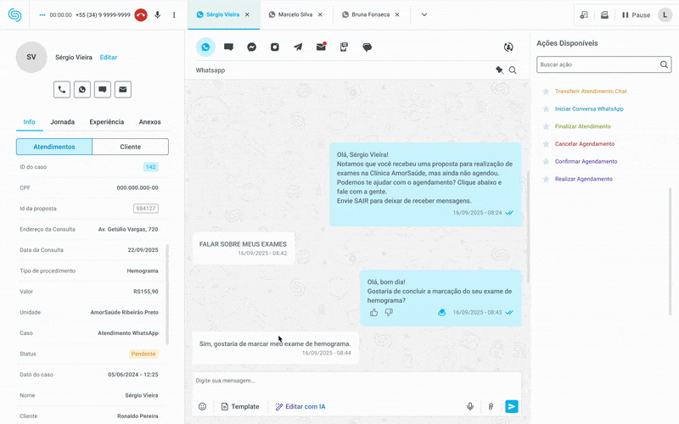
Task: Click Editar com IA
Action: (300, 407)
